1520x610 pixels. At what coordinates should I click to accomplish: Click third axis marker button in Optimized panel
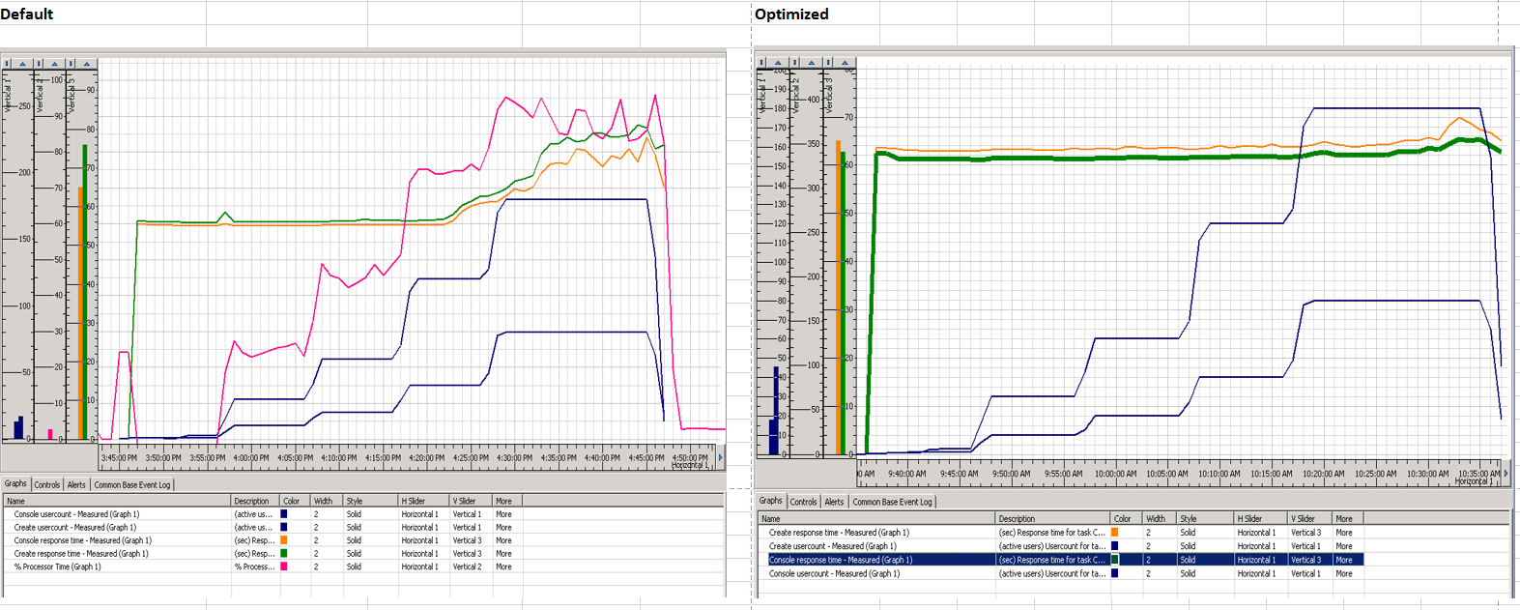828,63
